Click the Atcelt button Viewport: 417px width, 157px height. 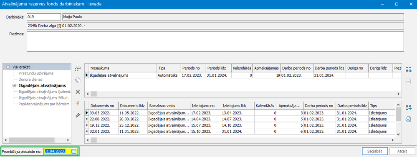[x=402, y=151]
